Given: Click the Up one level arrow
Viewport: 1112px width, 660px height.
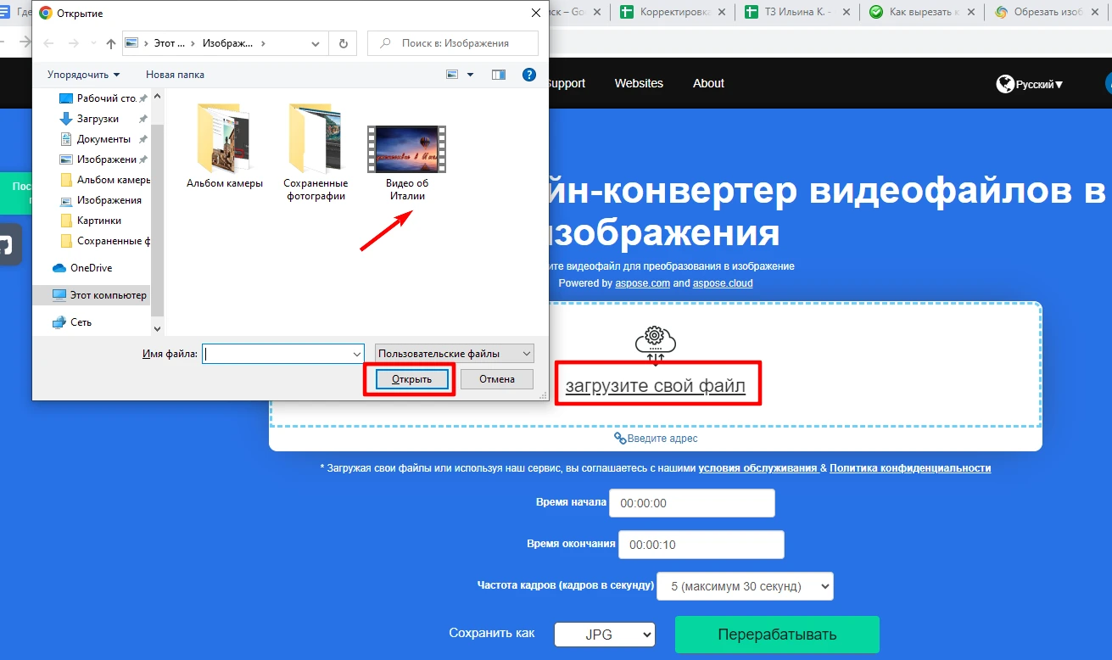Looking at the screenshot, I should click(x=111, y=43).
